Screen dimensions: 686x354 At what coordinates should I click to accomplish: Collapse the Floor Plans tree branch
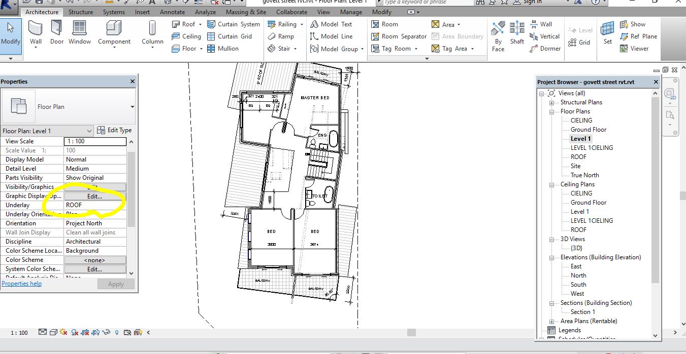(552, 111)
